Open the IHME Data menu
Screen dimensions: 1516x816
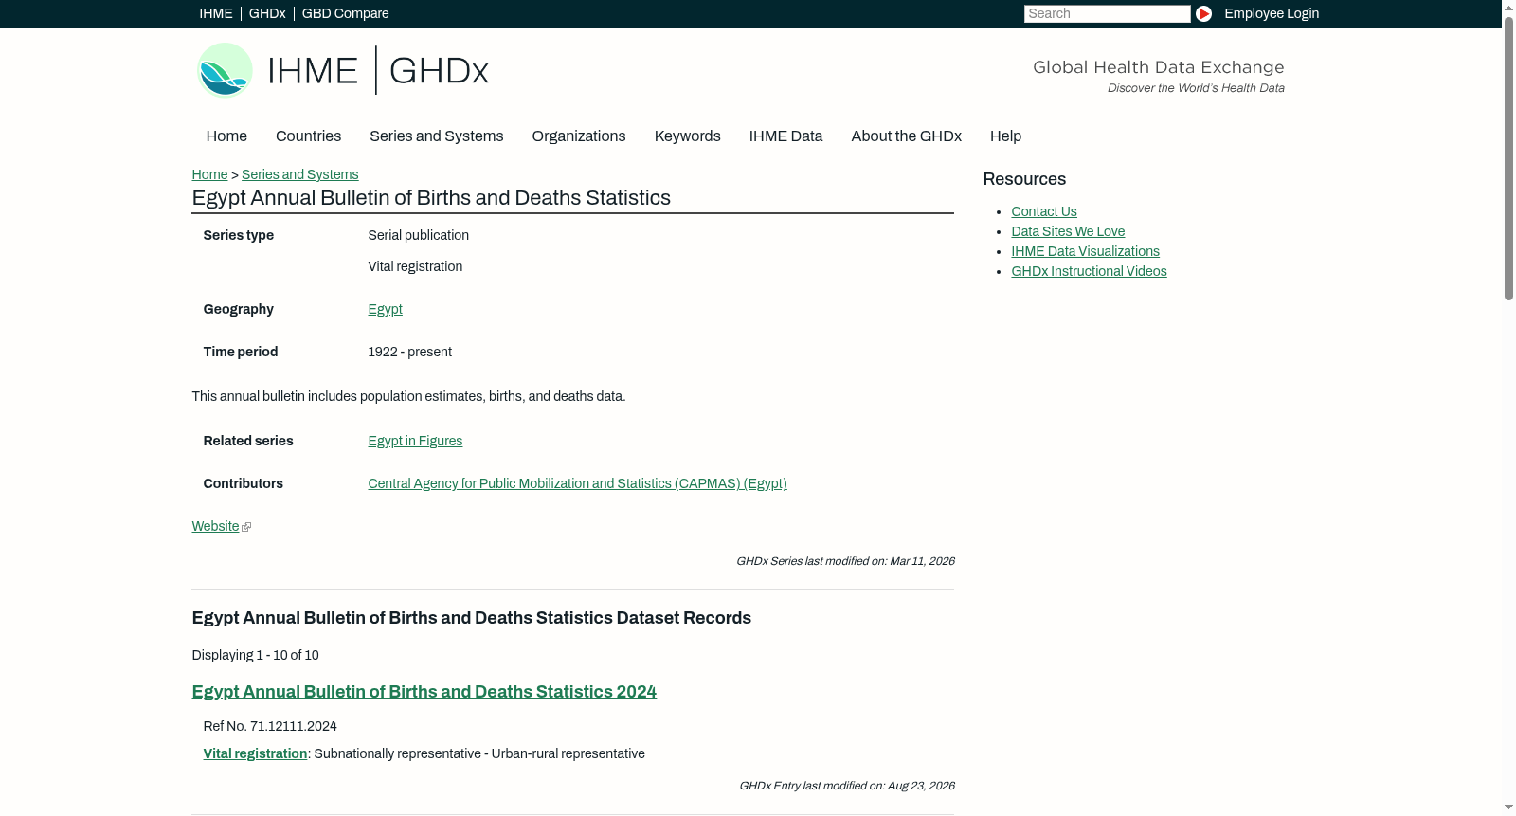click(785, 136)
